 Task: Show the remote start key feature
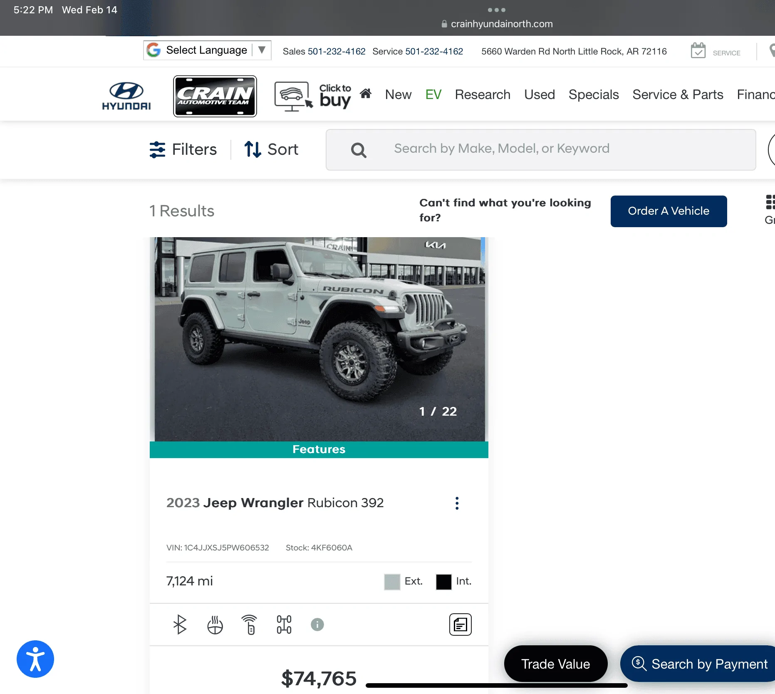point(250,625)
